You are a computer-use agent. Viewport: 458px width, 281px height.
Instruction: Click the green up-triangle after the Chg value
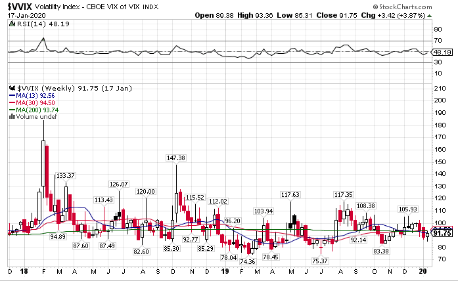[x=429, y=16]
